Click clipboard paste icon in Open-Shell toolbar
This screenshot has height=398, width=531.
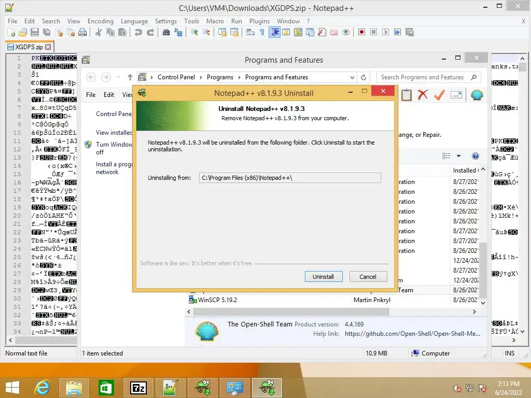(x=407, y=95)
